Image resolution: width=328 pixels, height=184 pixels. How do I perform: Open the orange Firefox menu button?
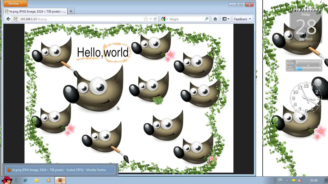[15, 4]
